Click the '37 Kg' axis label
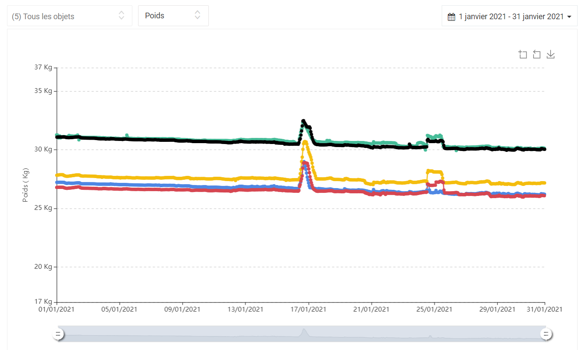Viewport: 578px width, 350px height. [43, 67]
